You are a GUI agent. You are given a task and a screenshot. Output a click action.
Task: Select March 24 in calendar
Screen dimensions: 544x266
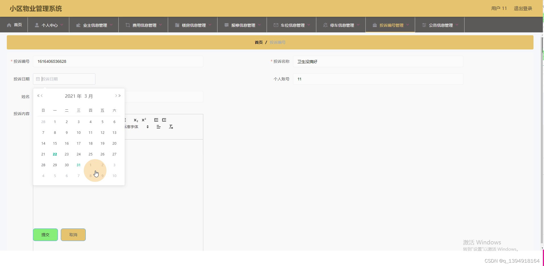[x=79, y=154]
